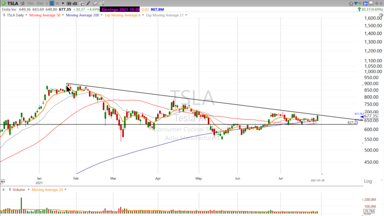Click the green plus add-symbol icon
The image size is (384, 216).
tap(4, 4)
